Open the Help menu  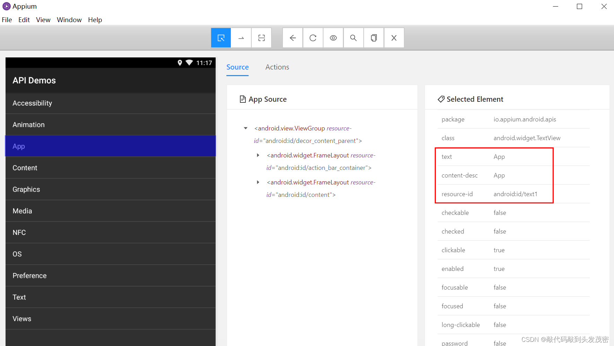point(95,20)
